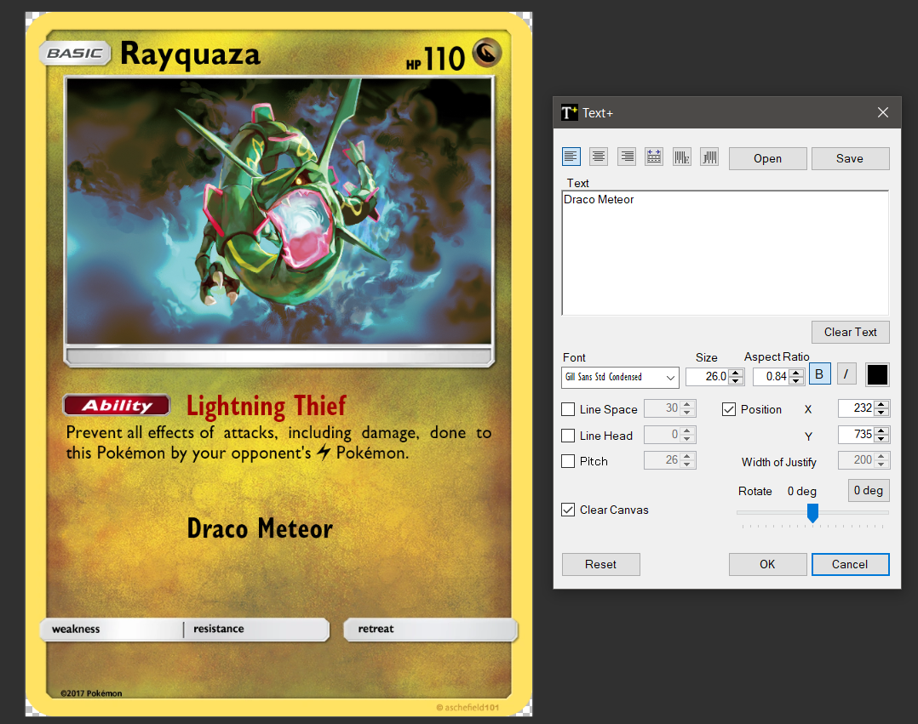Save the current text settings
The height and width of the screenshot is (724, 918).
pos(850,158)
